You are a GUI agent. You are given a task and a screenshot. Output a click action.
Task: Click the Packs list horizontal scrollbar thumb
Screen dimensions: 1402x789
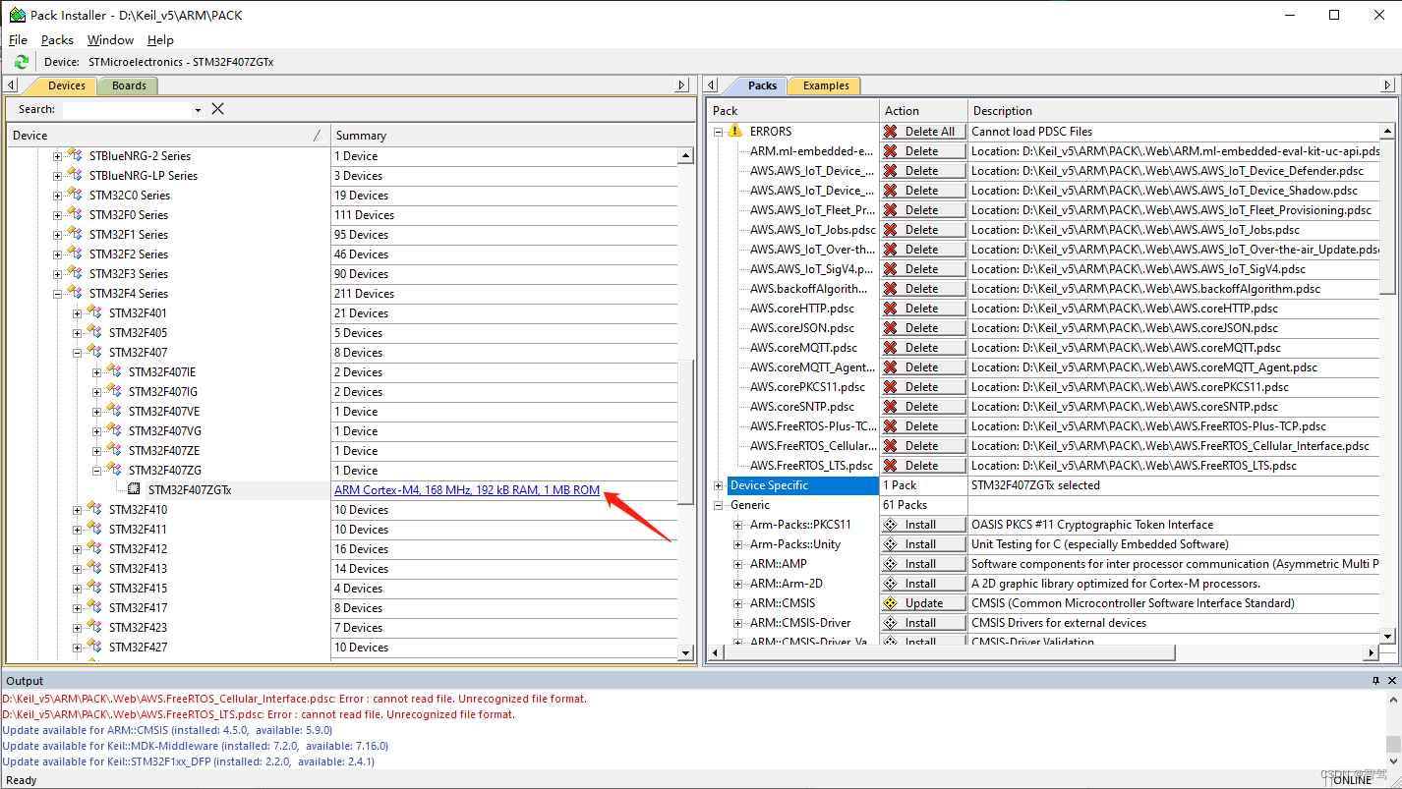tap(949, 652)
